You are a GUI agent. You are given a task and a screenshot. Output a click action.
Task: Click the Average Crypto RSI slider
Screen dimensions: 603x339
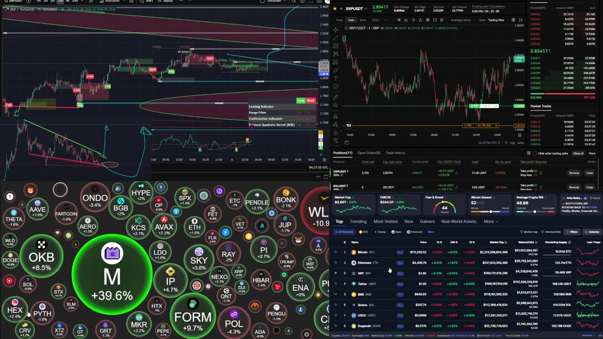coord(535,211)
